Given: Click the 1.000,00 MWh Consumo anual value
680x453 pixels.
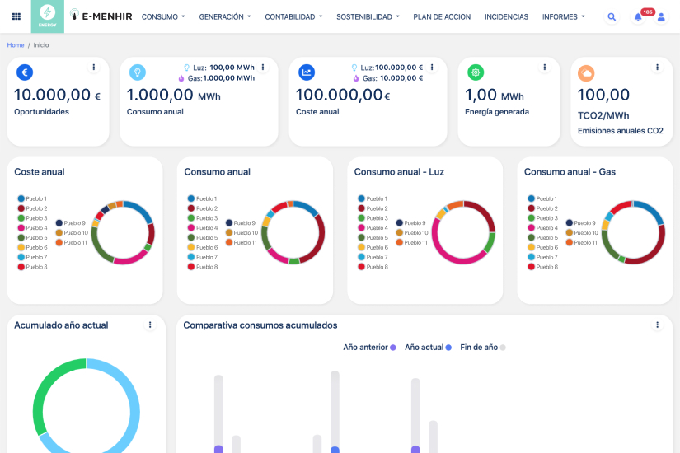Looking at the screenshot, I should tap(173, 95).
